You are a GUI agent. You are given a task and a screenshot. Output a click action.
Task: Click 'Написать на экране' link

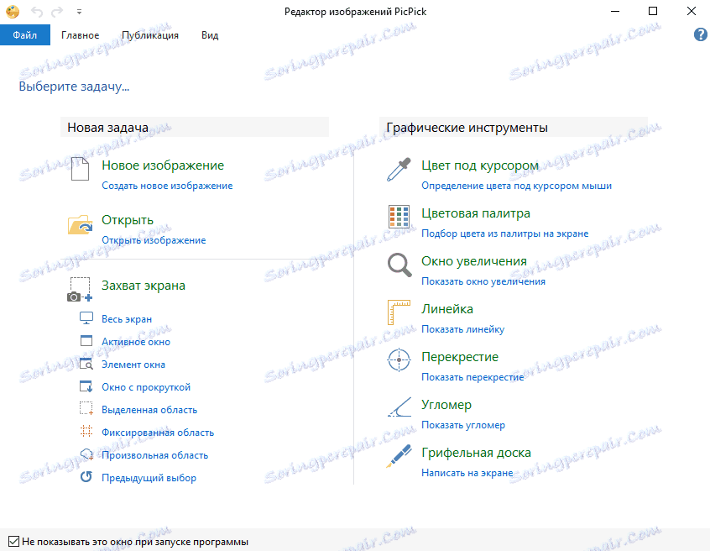(x=467, y=473)
